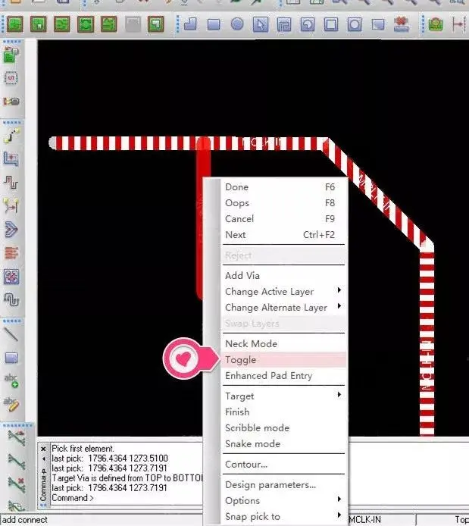
Task: Click the edit text abc pencil icon
Action: [x=11, y=404]
